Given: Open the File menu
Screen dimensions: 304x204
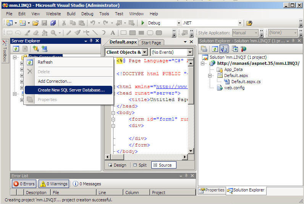Looking at the screenshot, I should pos(9,14).
